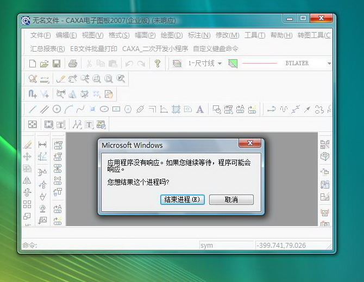364x282 pixels.
Task: Click the Move arrows tool in left panel
Action: (x=27, y=156)
